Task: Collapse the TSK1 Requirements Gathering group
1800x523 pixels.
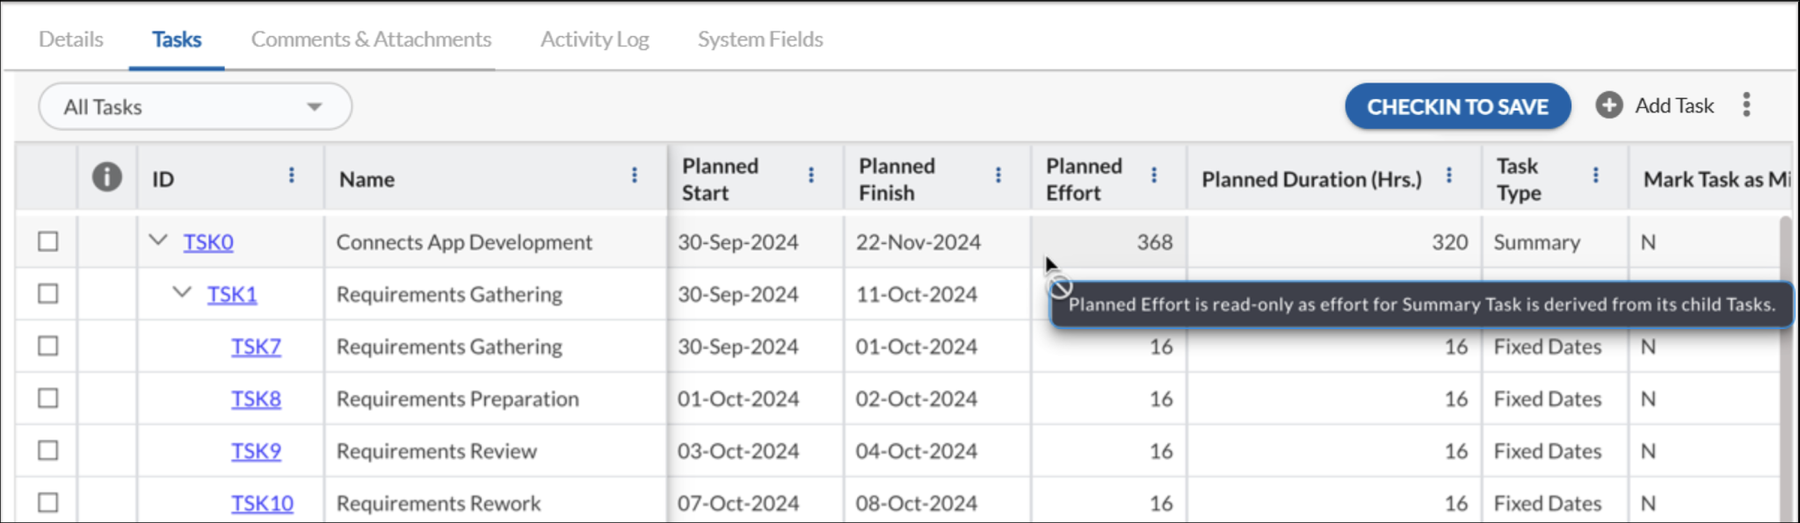Action: pos(184,294)
